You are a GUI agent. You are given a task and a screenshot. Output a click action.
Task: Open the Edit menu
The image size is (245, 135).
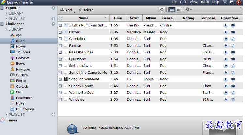click(183, 2)
